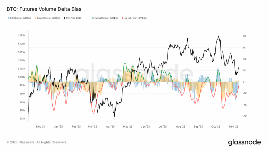Click the glassnode logo in bottom corner
The width and height of the screenshot is (268, 150).
(244, 142)
